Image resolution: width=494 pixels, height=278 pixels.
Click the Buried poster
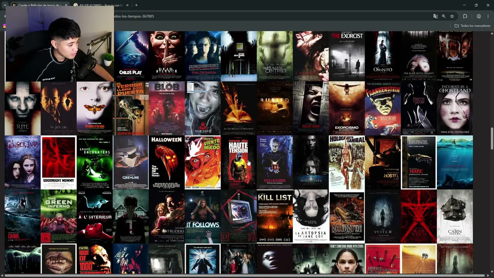coord(275,108)
